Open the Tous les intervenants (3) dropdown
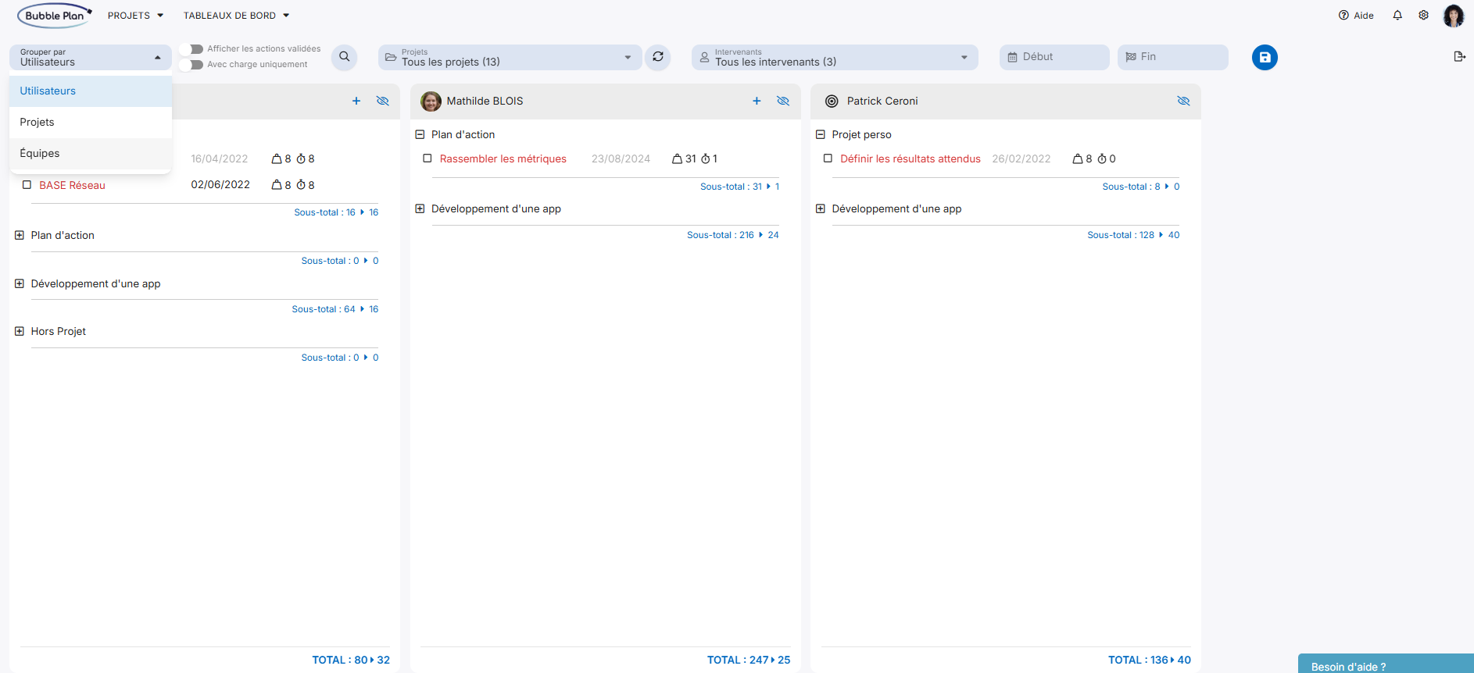Image resolution: width=1474 pixels, height=673 pixels. [835, 57]
